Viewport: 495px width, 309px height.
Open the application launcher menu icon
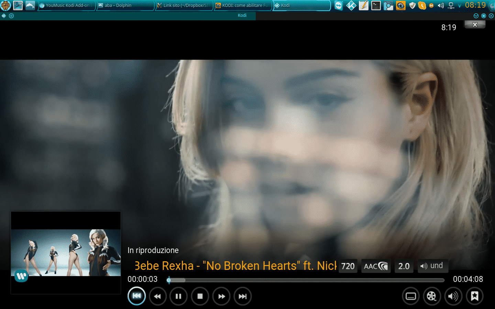[x=6, y=5]
